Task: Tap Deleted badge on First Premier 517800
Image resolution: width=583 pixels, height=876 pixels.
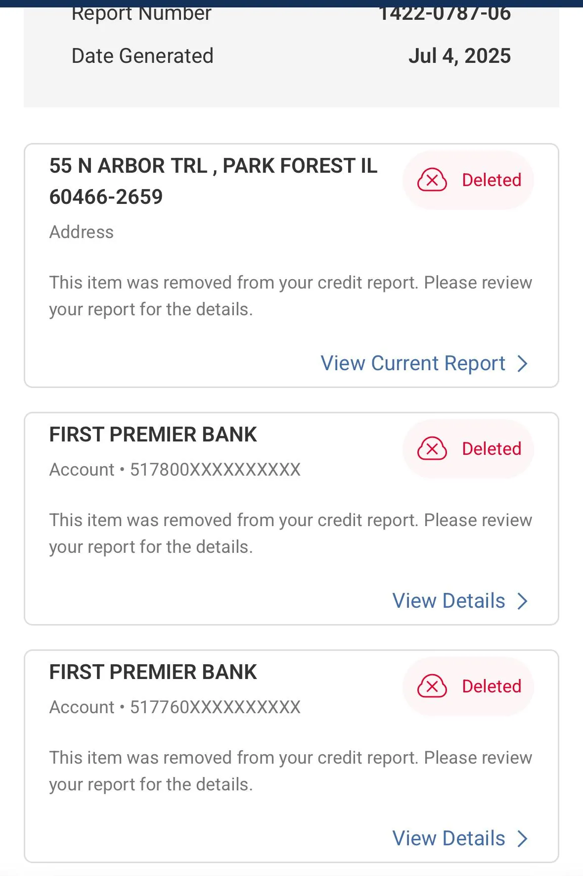Action: [x=468, y=449]
